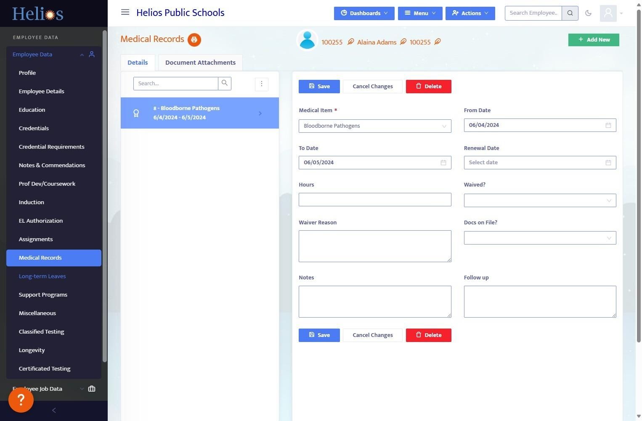Click the record list search magnifier
Image resolution: width=642 pixels, height=421 pixels.
(225, 83)
